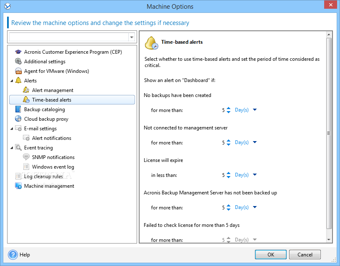Select SNMP notifications option
Viewport: 340px width, 266px height.
point(53,157)
